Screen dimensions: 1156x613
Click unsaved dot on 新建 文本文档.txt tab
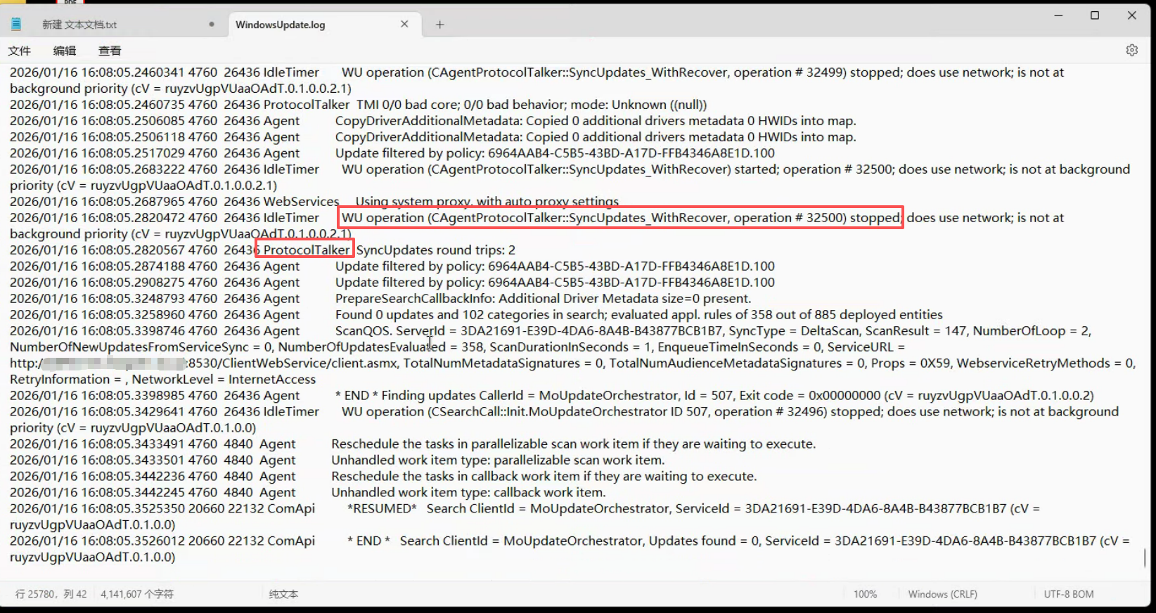(x=212, y=25)
